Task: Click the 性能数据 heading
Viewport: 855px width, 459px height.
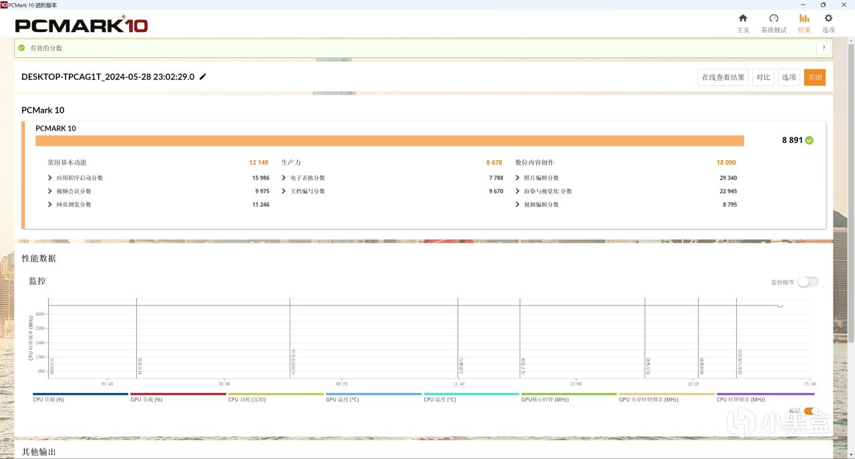Action: pyautogui.click(x=39, y=258)
